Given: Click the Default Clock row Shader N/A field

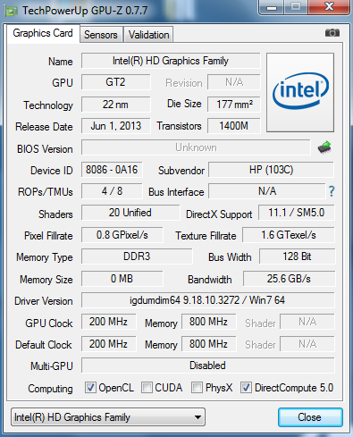Looking at the screenshot, I should (x=307, y=344).
